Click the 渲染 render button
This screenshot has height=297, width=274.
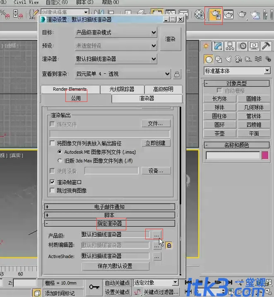tap(171, 39)
